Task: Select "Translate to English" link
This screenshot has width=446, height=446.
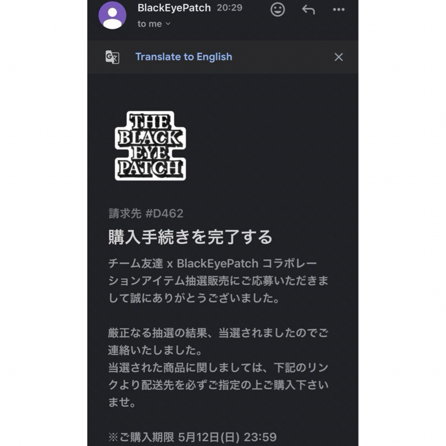Action: [184, 57]
